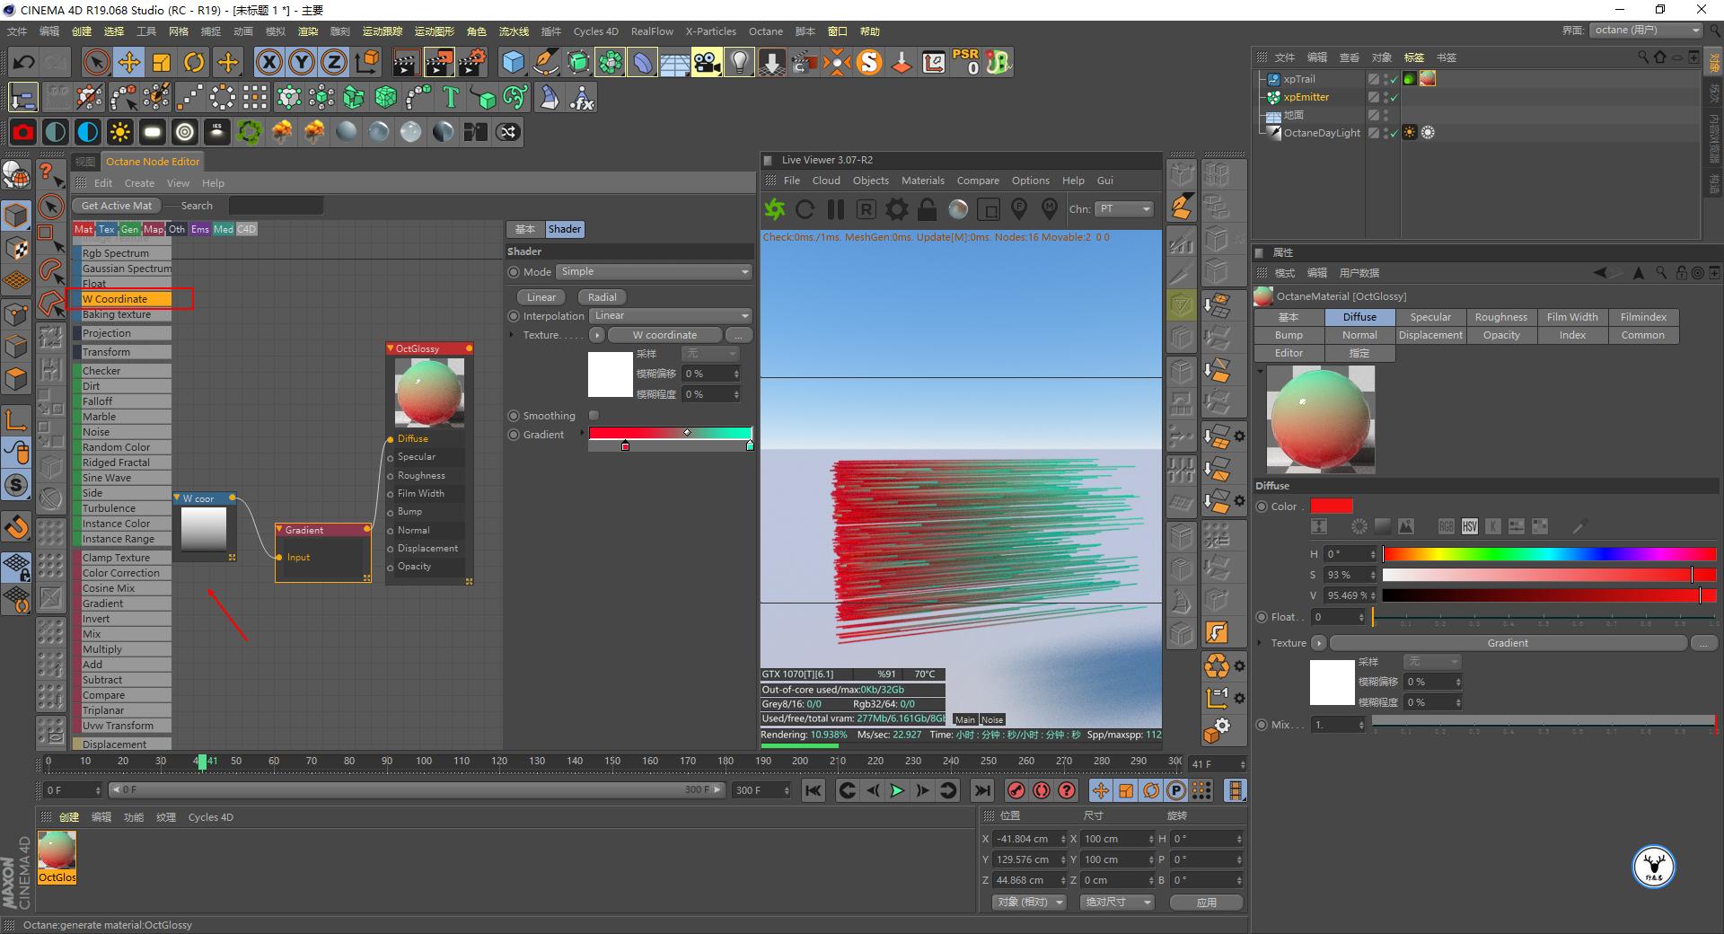Restart the render in Octane Live Viewer

click(x=805, y=209)
